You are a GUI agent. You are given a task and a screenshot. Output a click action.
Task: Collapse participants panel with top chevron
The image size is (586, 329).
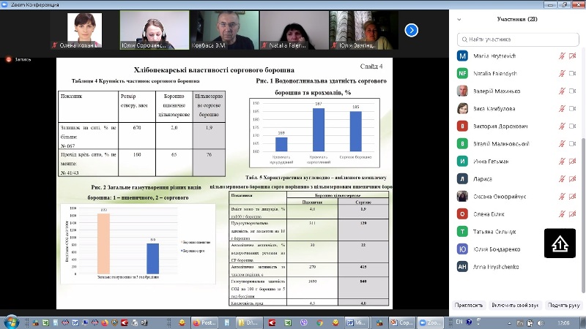[x=459, y=20]
